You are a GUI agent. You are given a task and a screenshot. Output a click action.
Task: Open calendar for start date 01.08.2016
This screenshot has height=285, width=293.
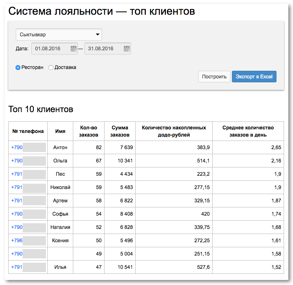pos(74,49)
